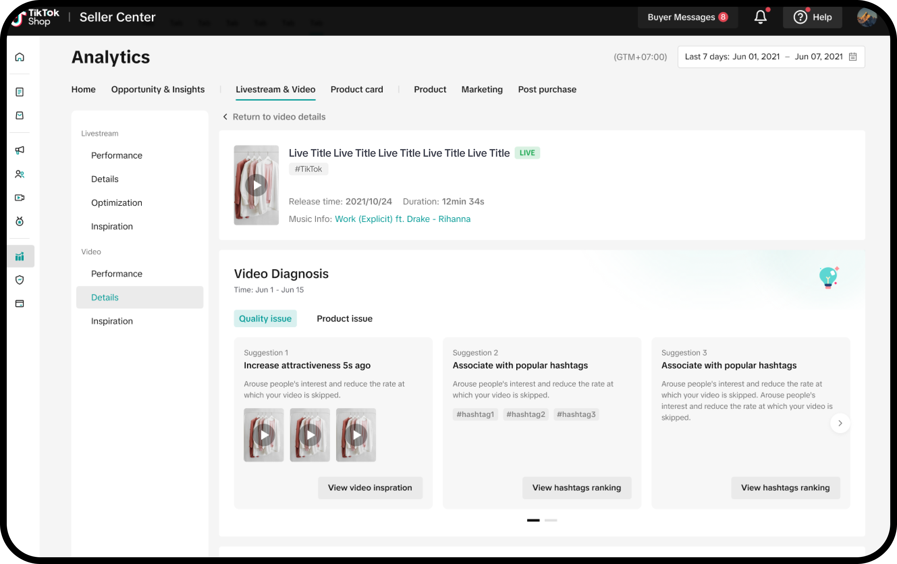Switch to the Marketing tab
The image size is (897, 564).
[x=482, y=89]
